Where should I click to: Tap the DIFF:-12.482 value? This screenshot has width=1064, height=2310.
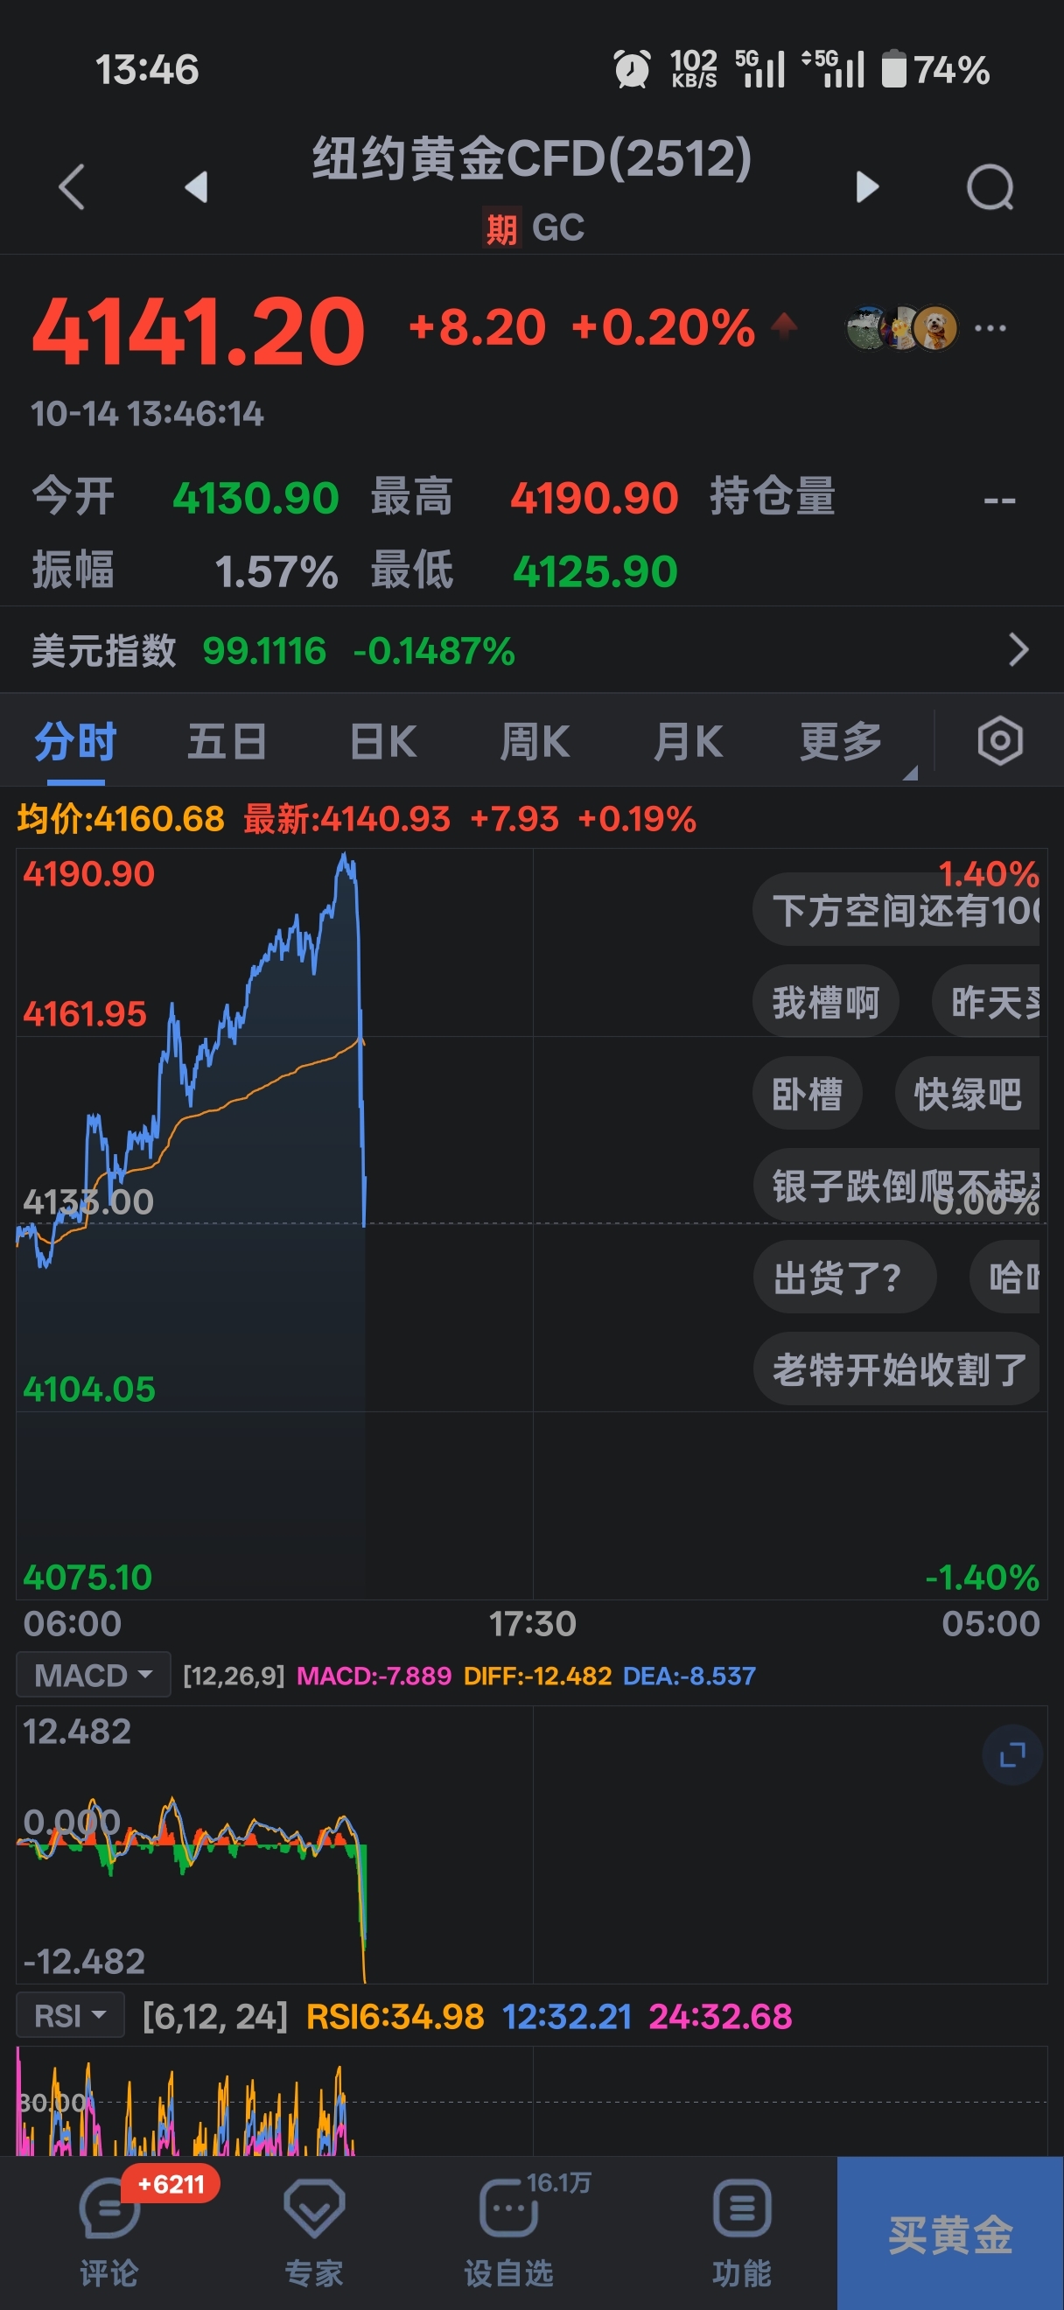(x=537, y=1675)
